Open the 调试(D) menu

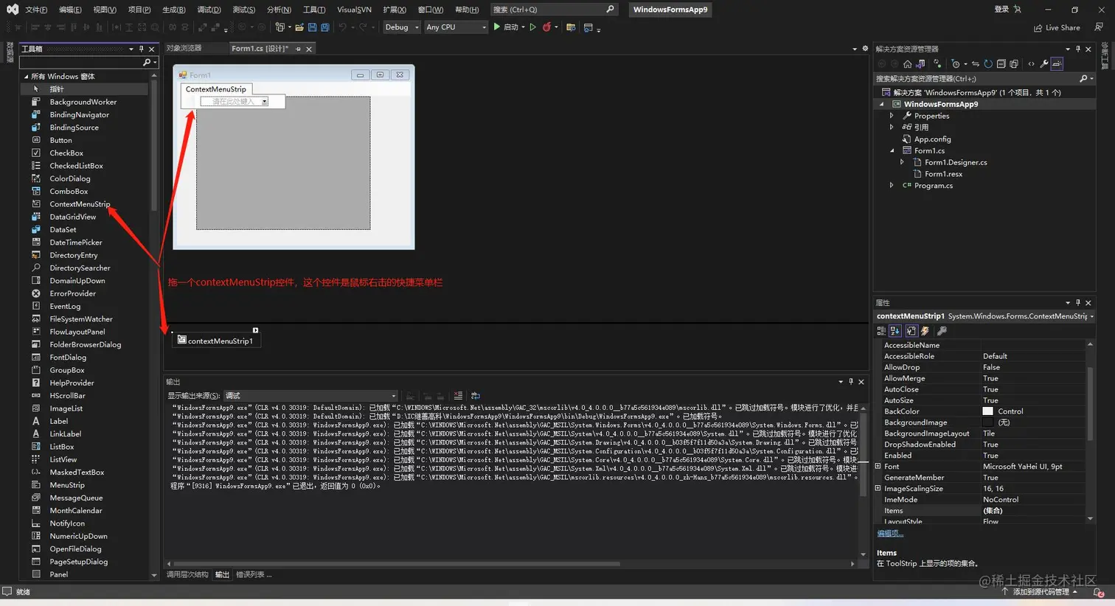(209, 10)
